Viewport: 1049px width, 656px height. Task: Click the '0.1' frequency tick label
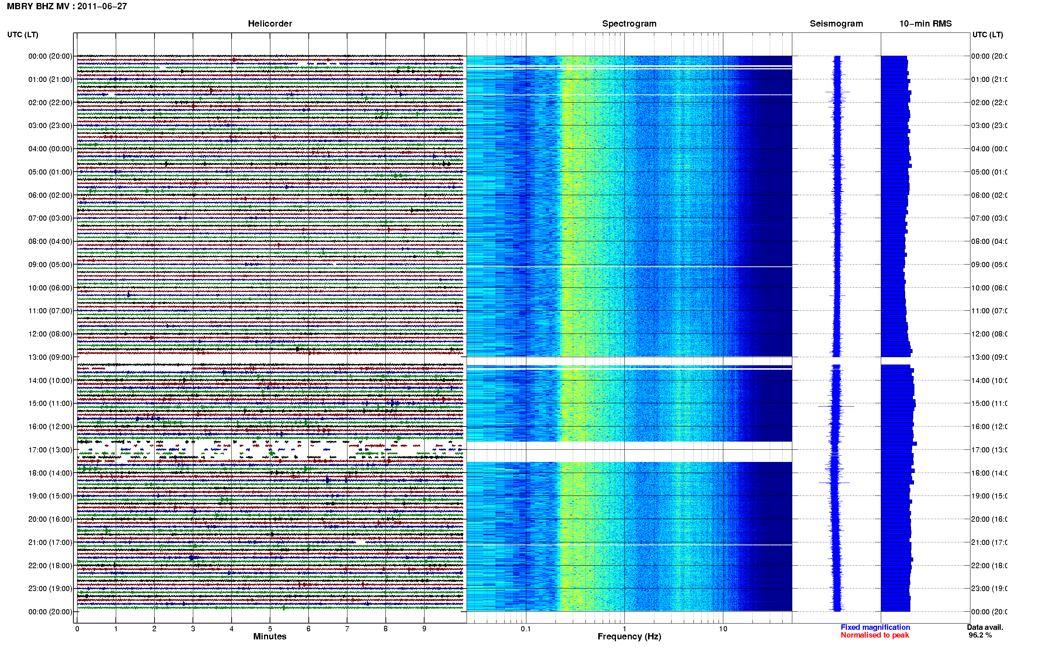(x=526, y=629)
